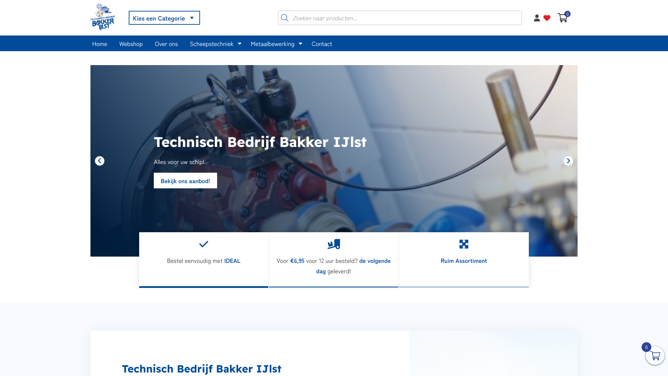The image size is (668, 376).
Task: Open the user account icon
Action: (537, 18)
